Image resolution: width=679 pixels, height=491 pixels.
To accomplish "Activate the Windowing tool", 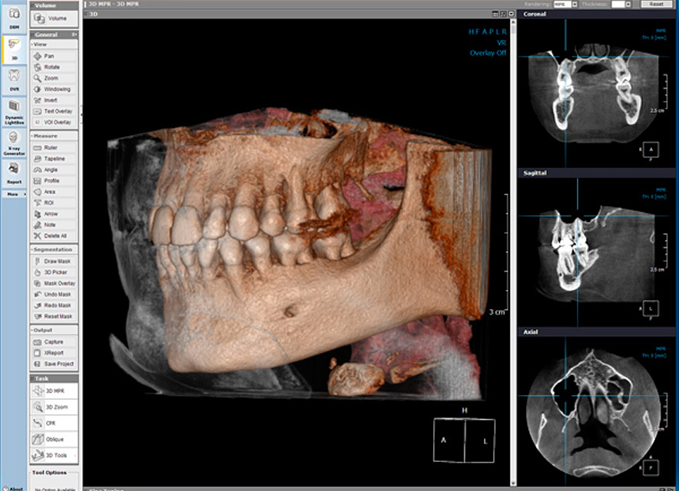I will point(54,89).
